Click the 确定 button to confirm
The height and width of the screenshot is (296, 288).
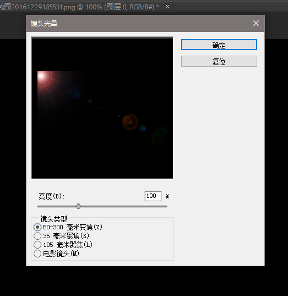(x=219, y=45)
